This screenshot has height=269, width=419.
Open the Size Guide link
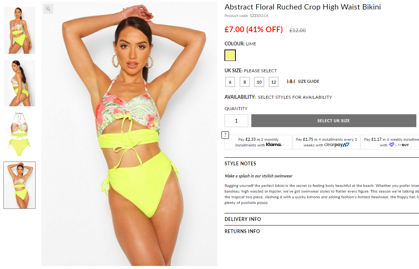[x=308, y=81]
